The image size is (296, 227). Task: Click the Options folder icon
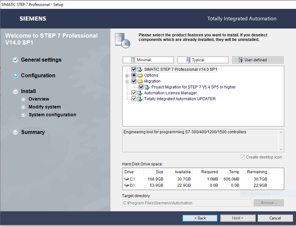(x=140, y=75)
